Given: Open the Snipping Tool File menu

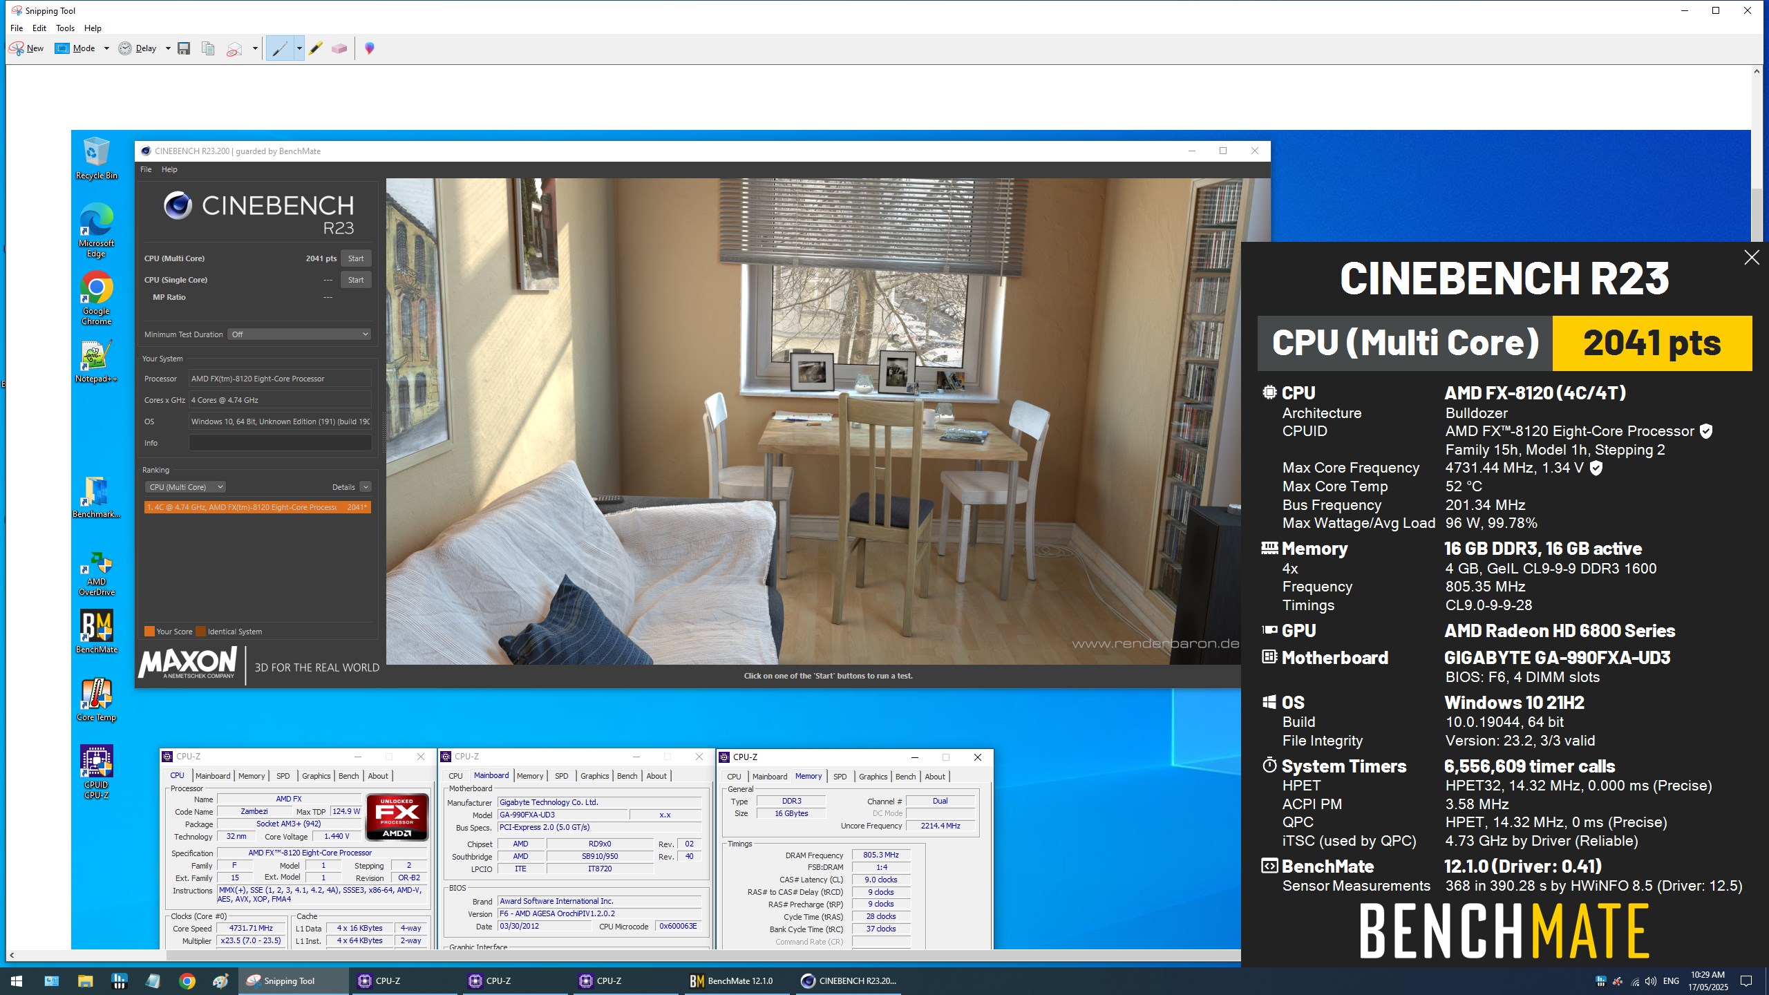Looking at the screenshot, I should pos(17,28).
